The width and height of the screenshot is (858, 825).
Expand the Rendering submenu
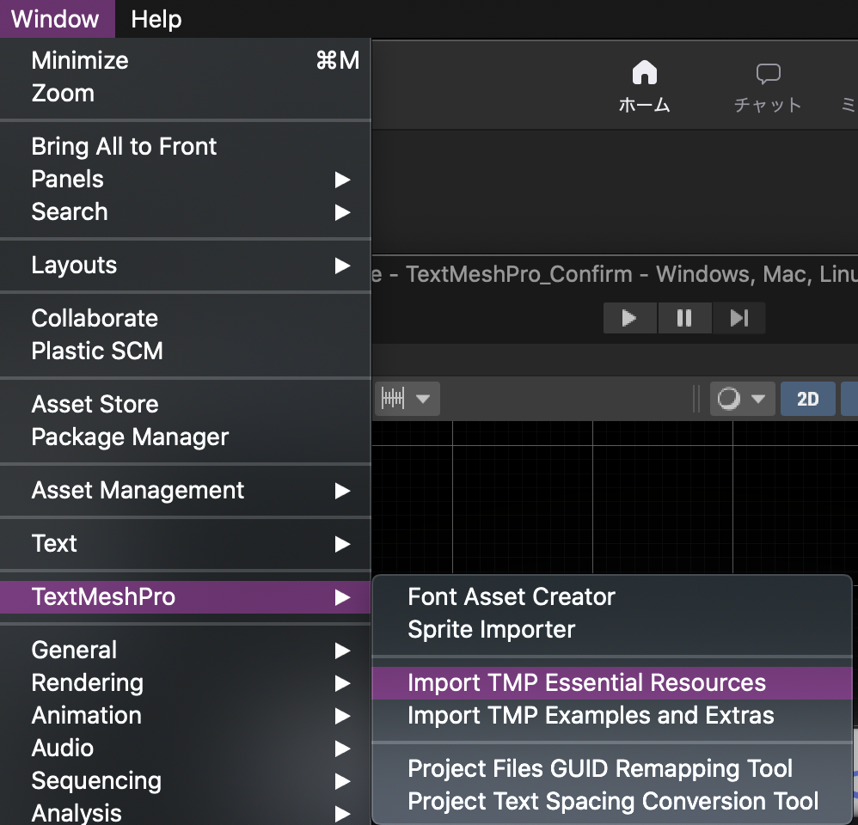pos(186,682)
